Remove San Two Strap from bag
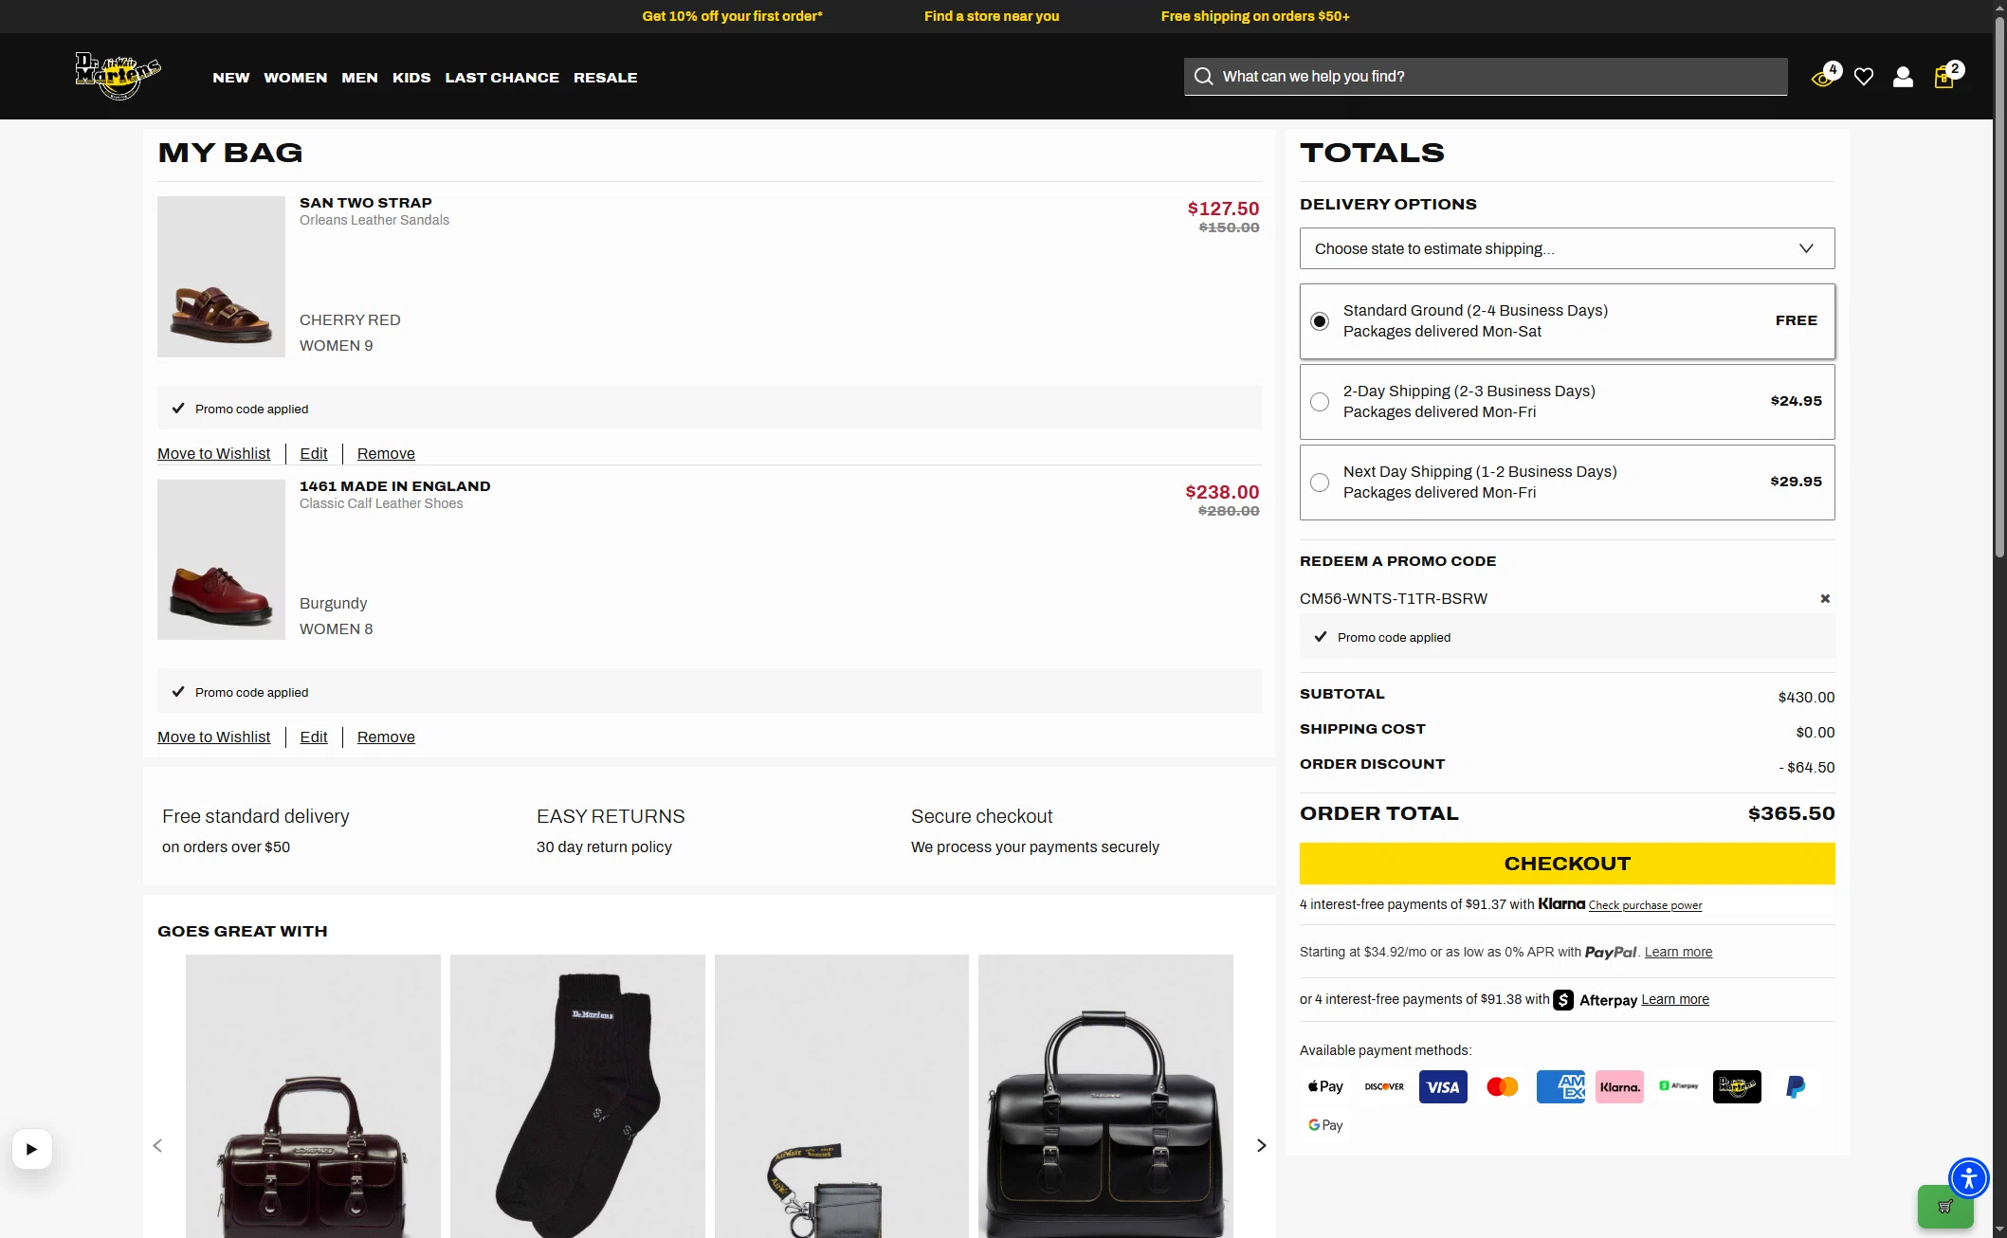The width and height of the screenshot is (2007, 1238). coord(386,454)
